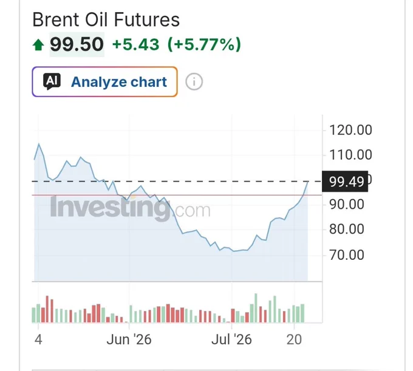Click the Jun '26 date axis label
Viewport: 413px width, 371px height.
tap(129, 339)
